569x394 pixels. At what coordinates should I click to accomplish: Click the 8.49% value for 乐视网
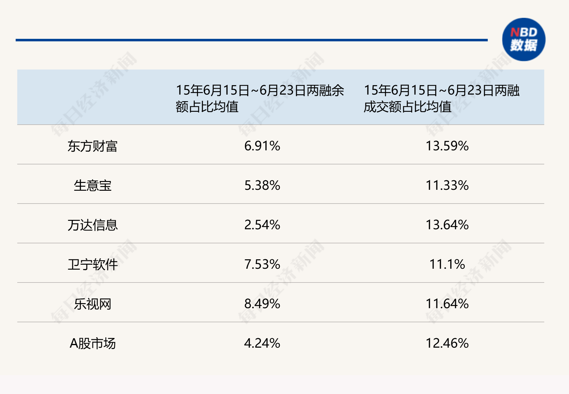pos(262,304)
